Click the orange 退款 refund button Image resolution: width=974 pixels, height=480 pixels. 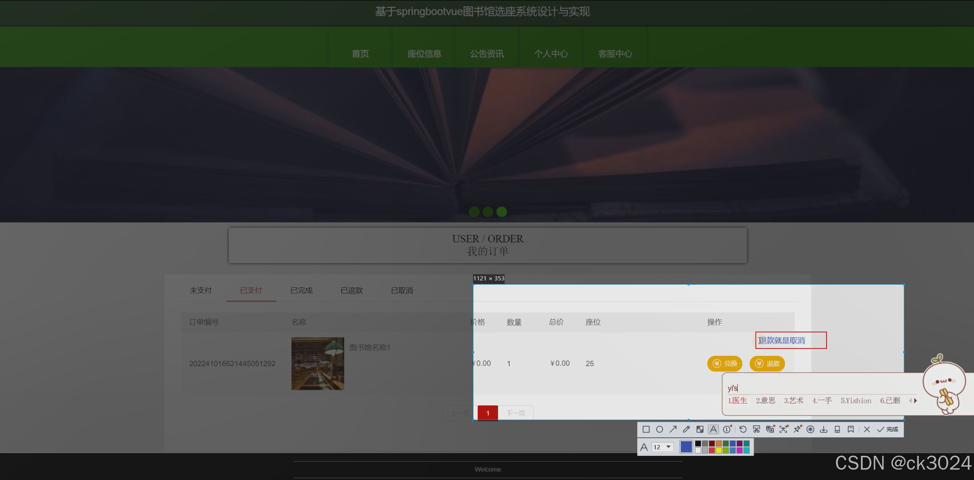point(767,364)
